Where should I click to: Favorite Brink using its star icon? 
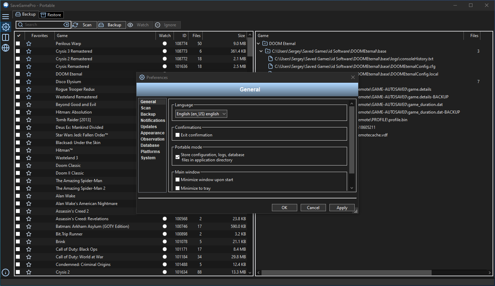(29, 242)
